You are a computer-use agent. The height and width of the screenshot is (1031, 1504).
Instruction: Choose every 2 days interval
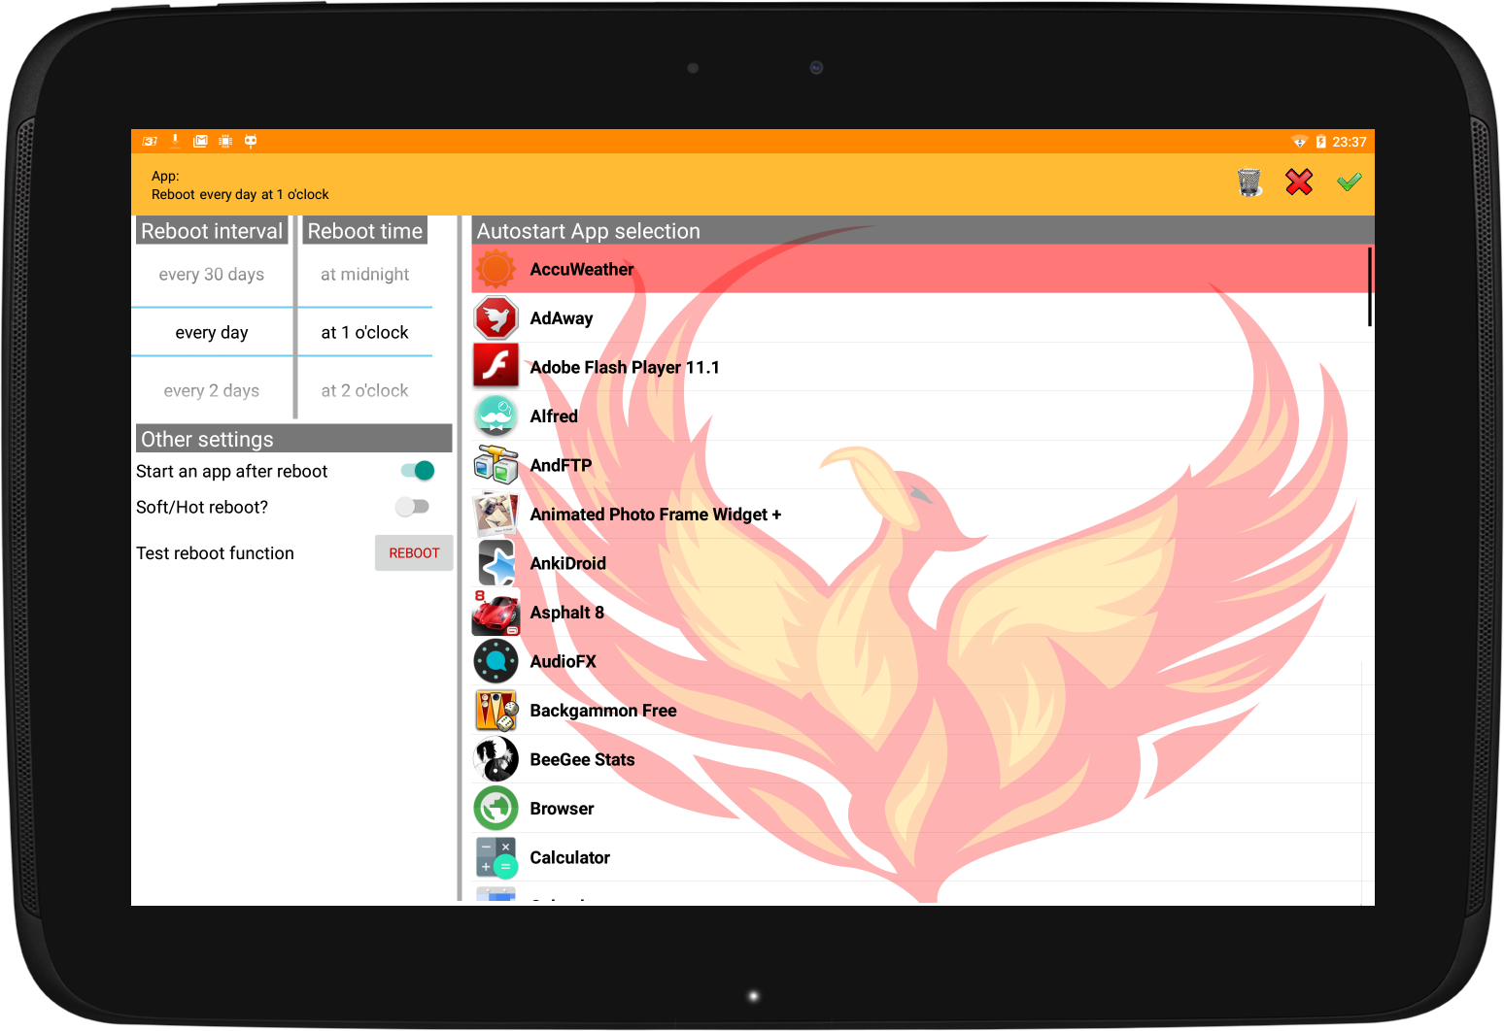tap(212, 391)
